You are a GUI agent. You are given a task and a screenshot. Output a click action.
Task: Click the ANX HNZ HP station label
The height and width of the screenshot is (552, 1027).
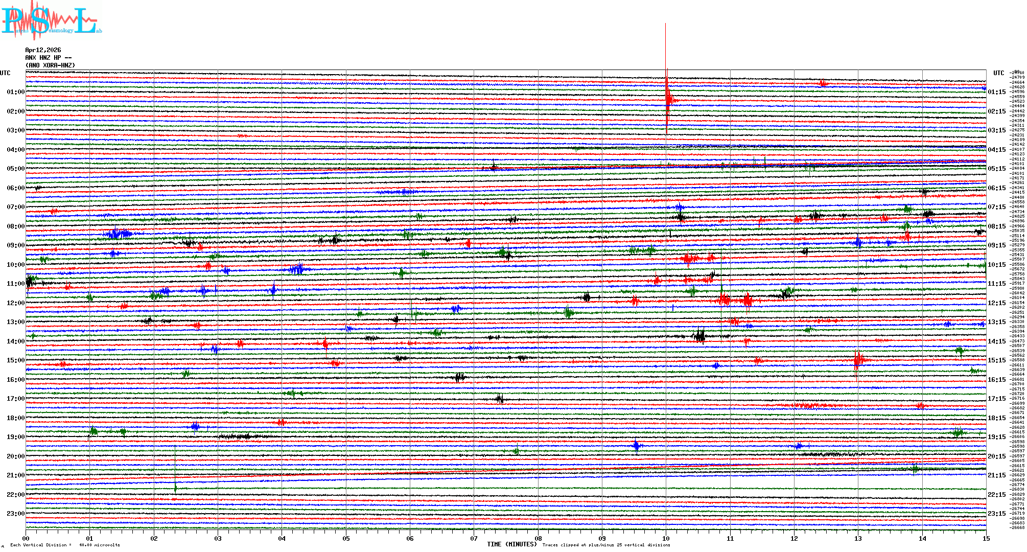tap(48, 58)
